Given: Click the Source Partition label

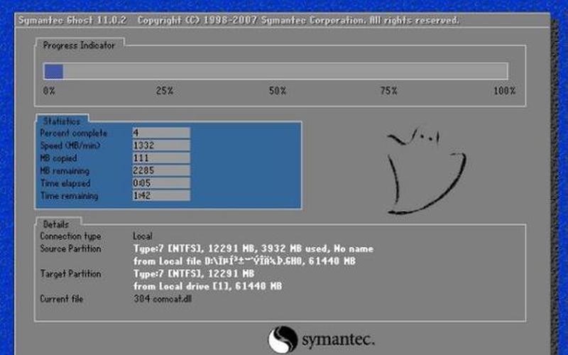Looking at the screenshot, I should pyautogui.click(x=70, y=248).
